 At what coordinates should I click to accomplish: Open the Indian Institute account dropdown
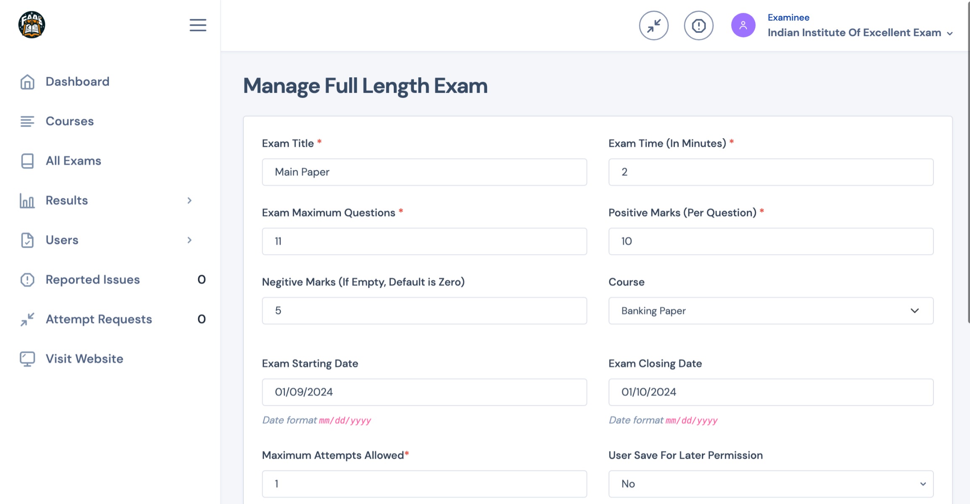tap(860, 33)
